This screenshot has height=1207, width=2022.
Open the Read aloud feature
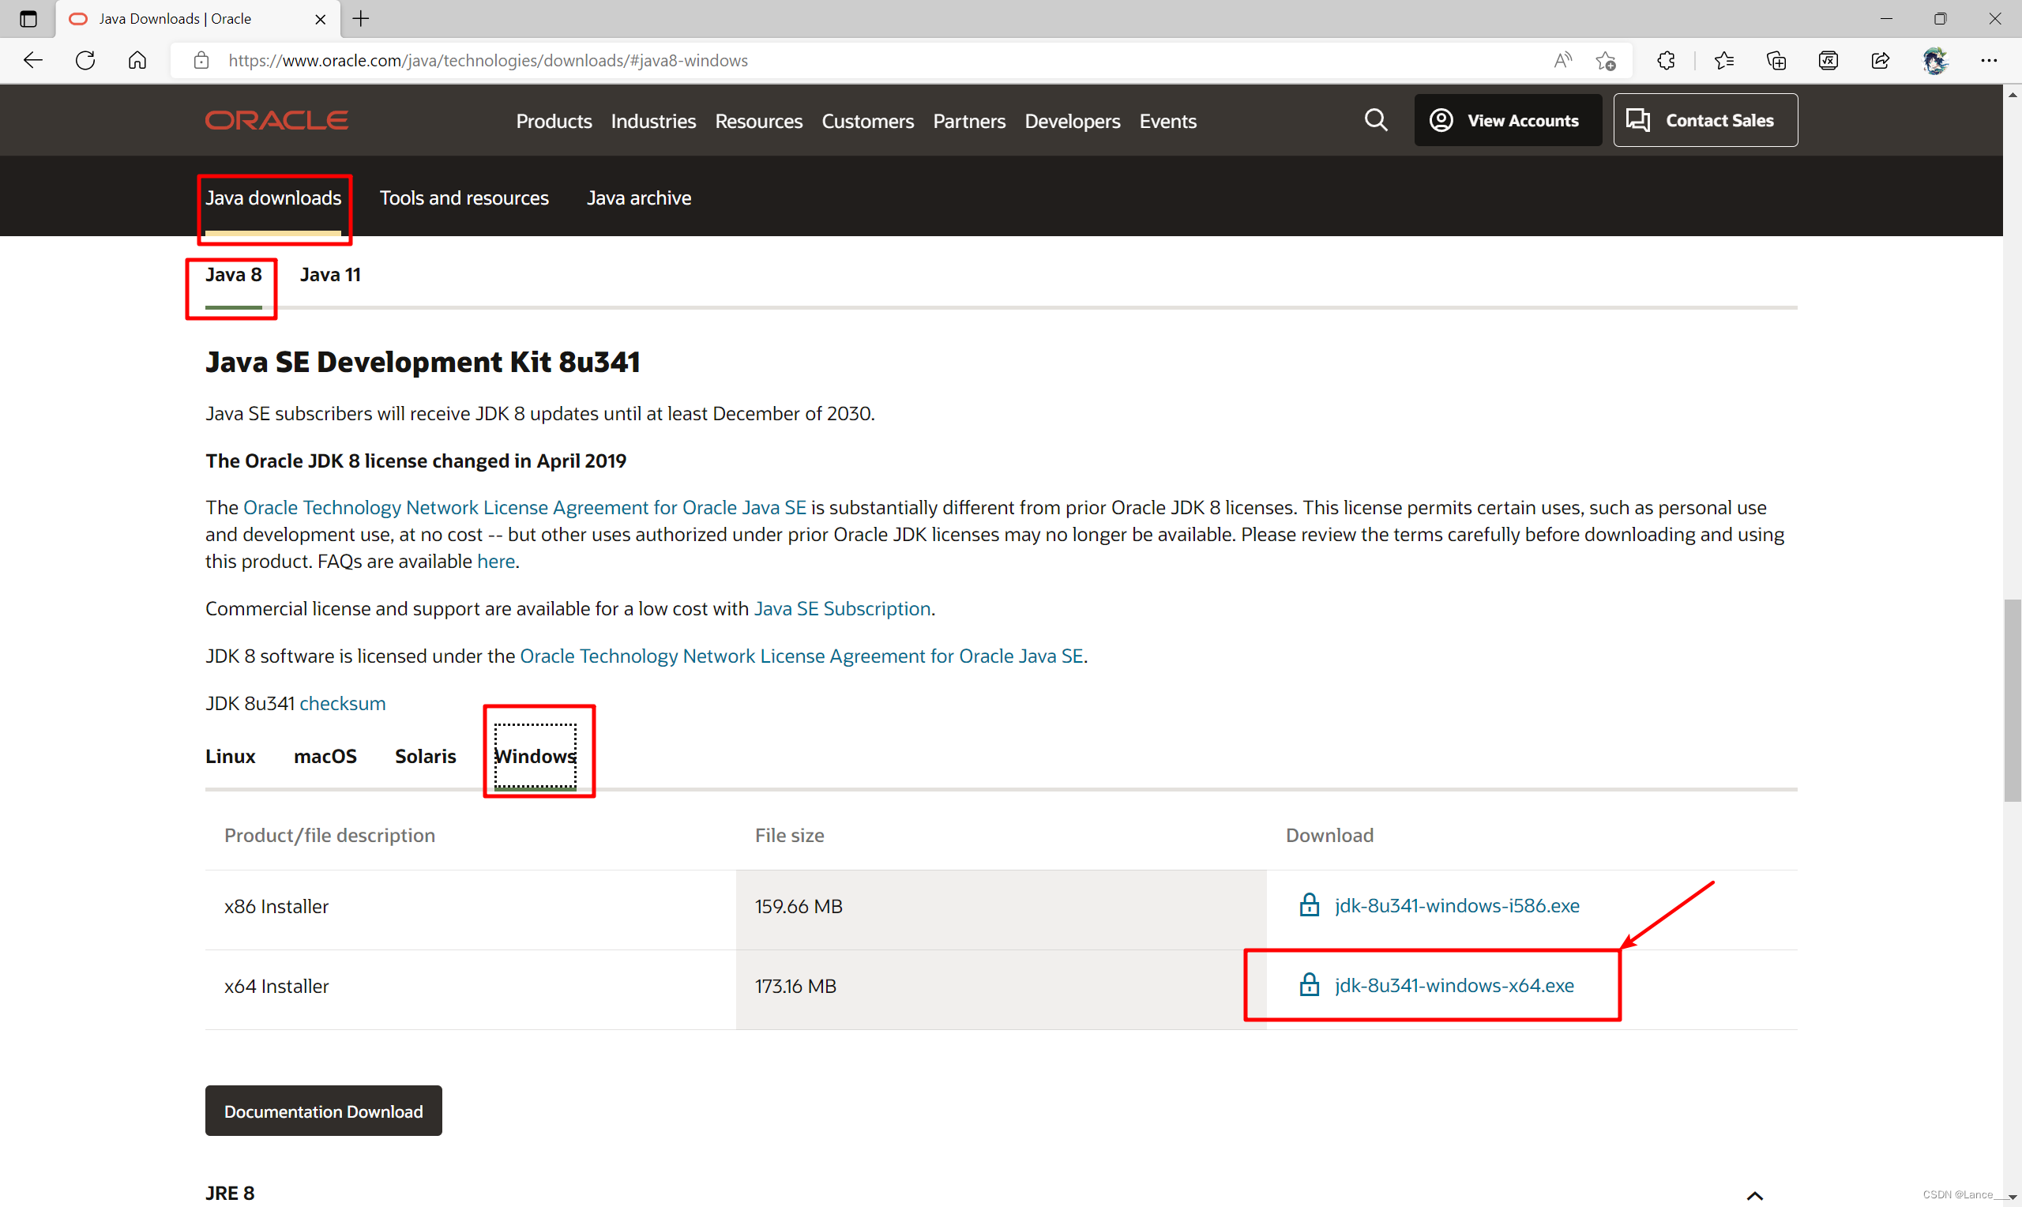click(x=1562, y=60)
